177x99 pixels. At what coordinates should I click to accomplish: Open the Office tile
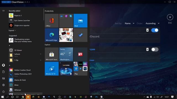click(52, 21)
